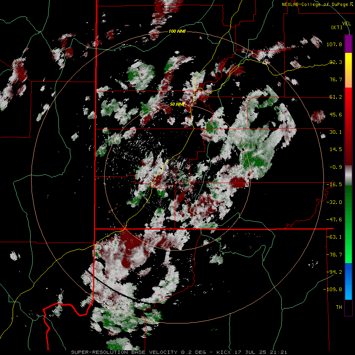Select the -63.1 value on velocity scale
The width and height of the screenshot is (355, 355).
[334, 237]
